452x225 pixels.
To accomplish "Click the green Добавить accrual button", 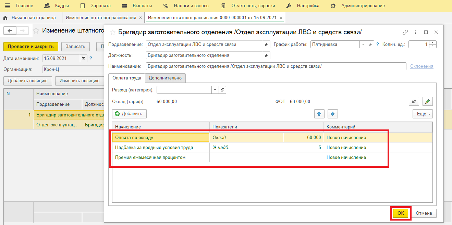I will coord(129,114).
